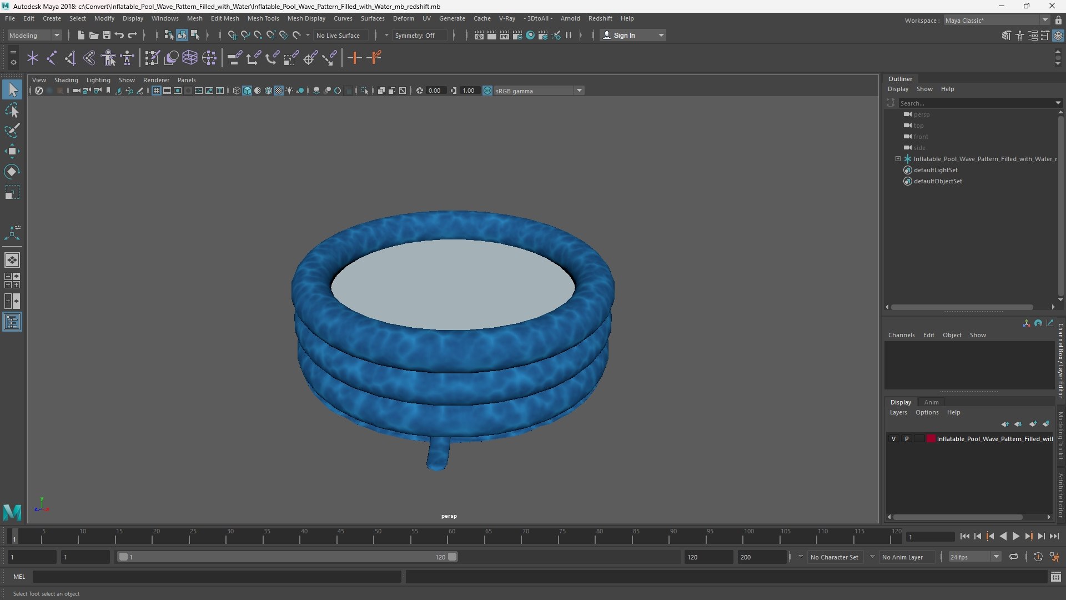
Task: Pick the Scale tool
Action: (12, 192)
